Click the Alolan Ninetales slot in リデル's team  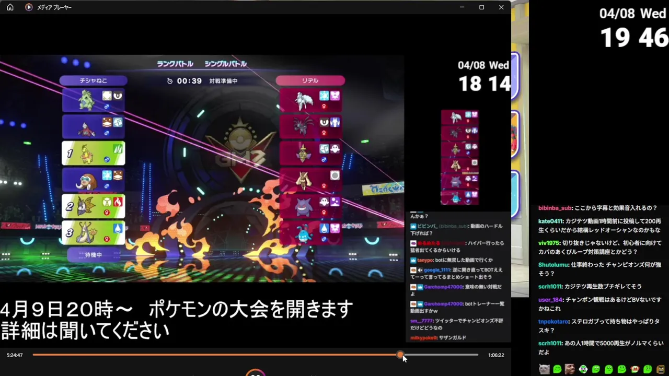[310, 100]
